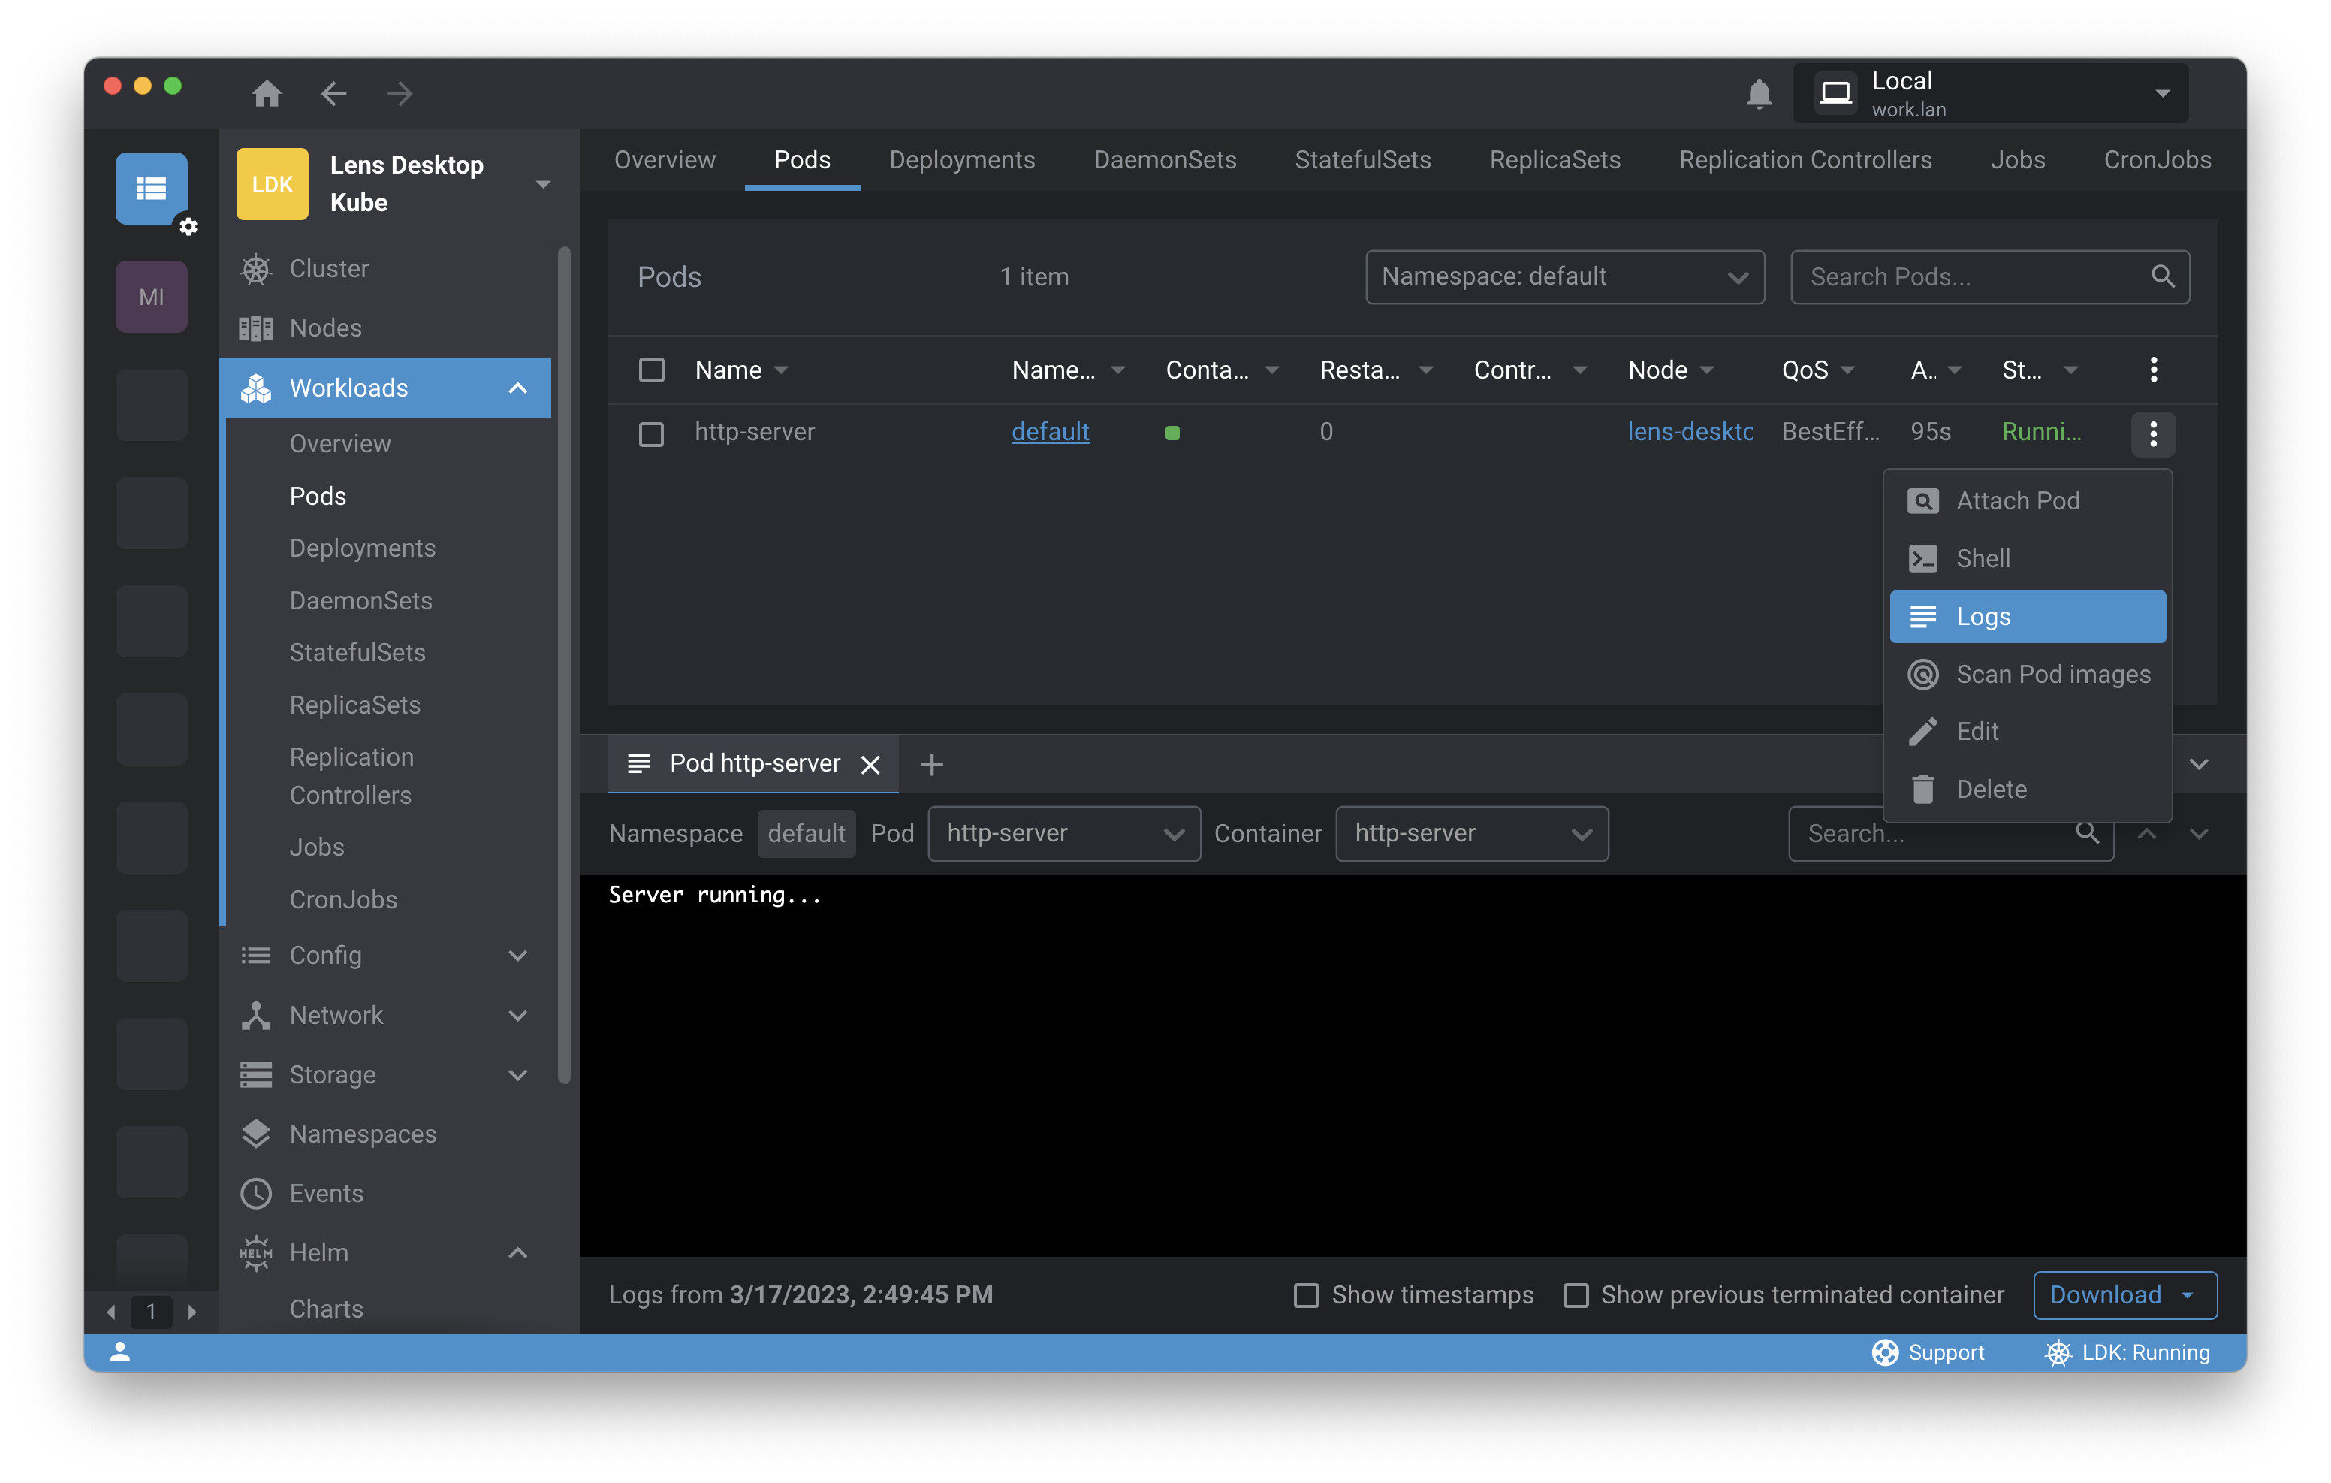The height and width of the screenshot is (1483, 2331).
Task: Click the Download button
Action: 2104,1295
